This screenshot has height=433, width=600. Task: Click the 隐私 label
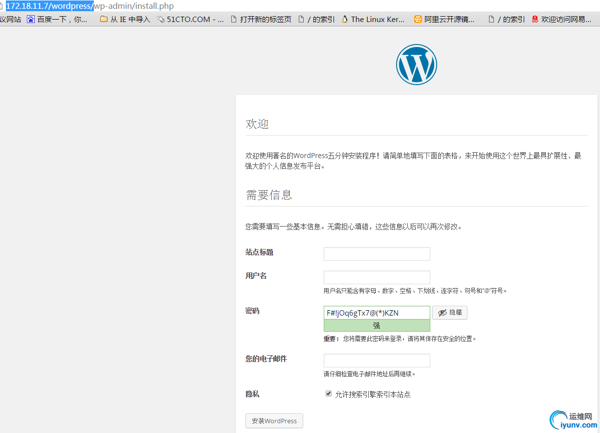point(252,394)
